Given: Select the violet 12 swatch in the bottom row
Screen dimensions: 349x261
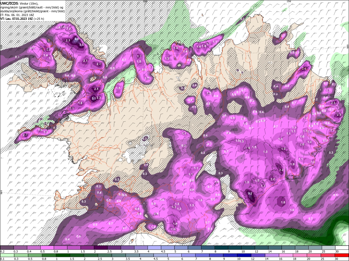Looking at the screenshot, I should pyautogui.click(x=258, y=255).
